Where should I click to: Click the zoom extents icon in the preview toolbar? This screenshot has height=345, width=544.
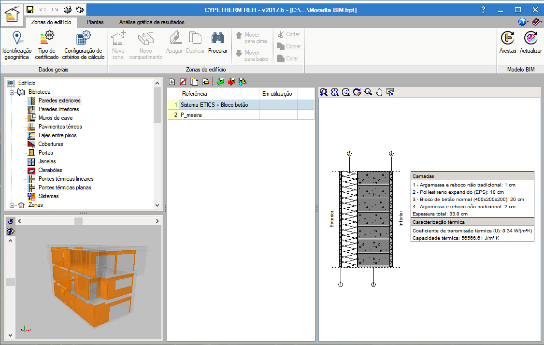coord(334,92)
